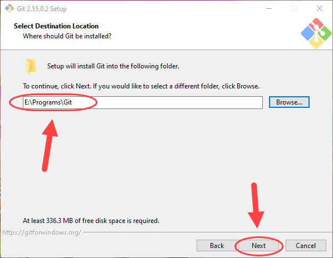Click the "Where should Git be installed?" subtitle
Viewport: 333px width, 258px height.
pyautogui.click(x=67, y=36)
